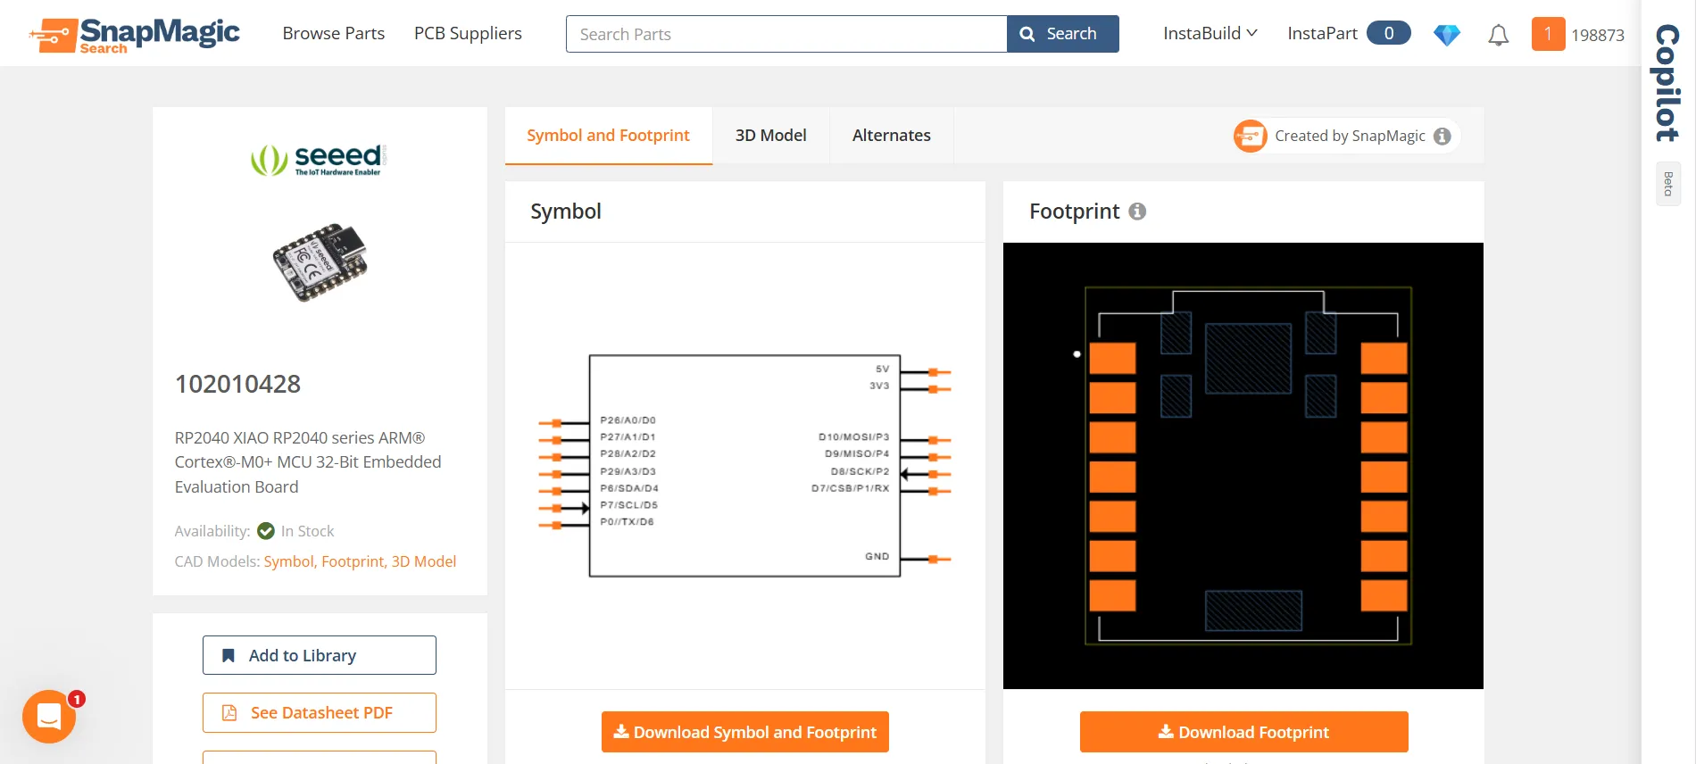The image size is (1696, 764).
Task: Click the Download Footprint button
Action: click(1243, 732)
